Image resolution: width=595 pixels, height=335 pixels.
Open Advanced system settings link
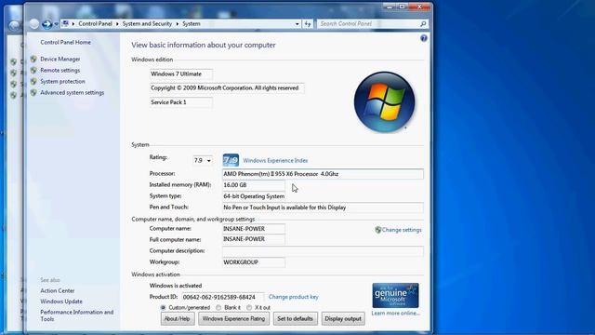point(73,92)
